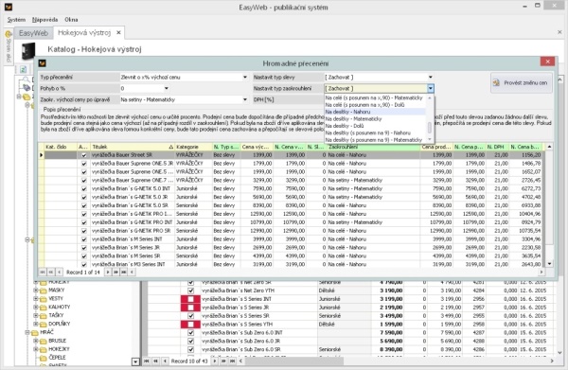Go to last record in catalog navigator

(x=233, y=361)
